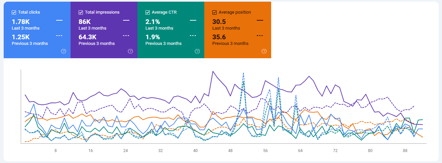This screenshot has width=442, height=163.
Task: Toggle the Average CTR checkbox
Action: [x=148, y=12]
